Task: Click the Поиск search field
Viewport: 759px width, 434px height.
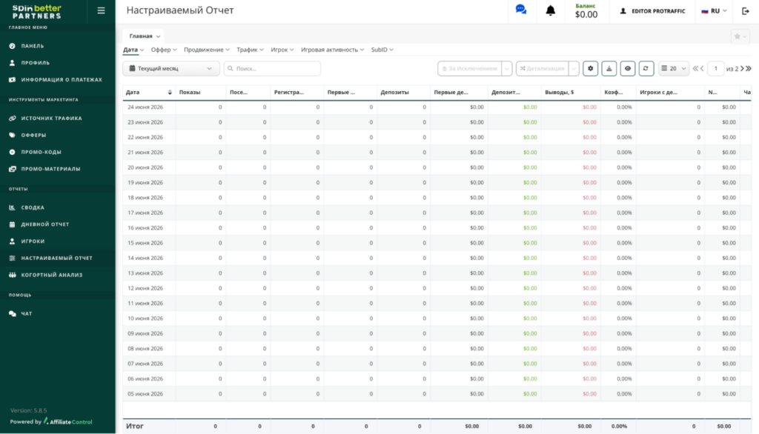Action: pyautogui.click(x=272, y=69)
